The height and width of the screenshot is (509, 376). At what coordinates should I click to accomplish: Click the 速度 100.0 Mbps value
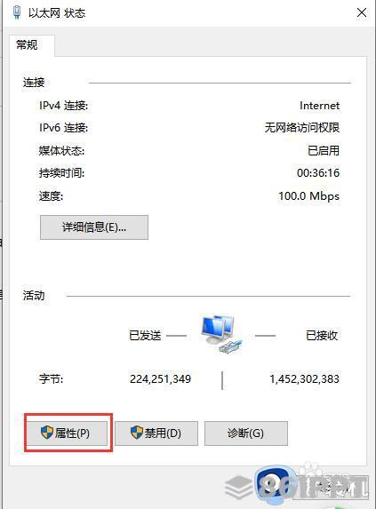(308, 196)
